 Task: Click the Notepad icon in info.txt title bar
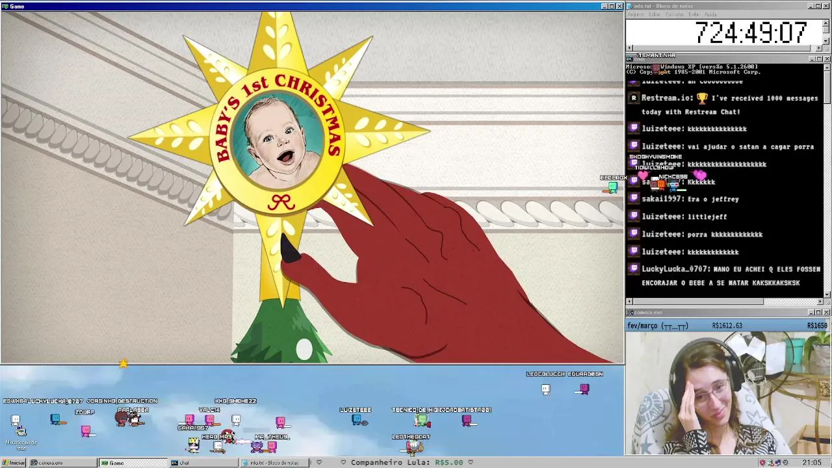pos(630,6)
